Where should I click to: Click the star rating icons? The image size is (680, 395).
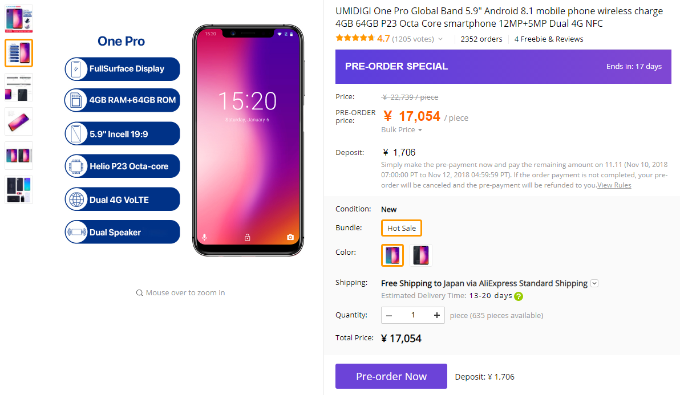point(355,39)
